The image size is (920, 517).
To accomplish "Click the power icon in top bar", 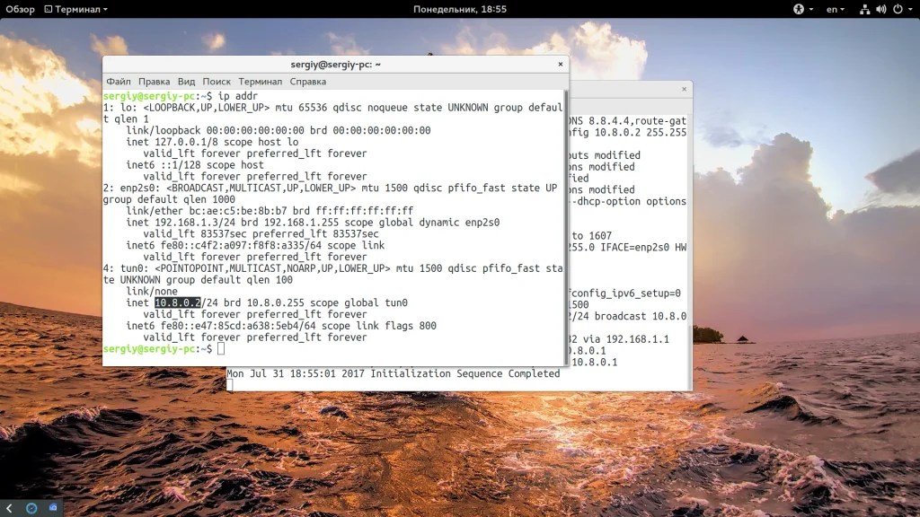I will [x=898, y=9].
